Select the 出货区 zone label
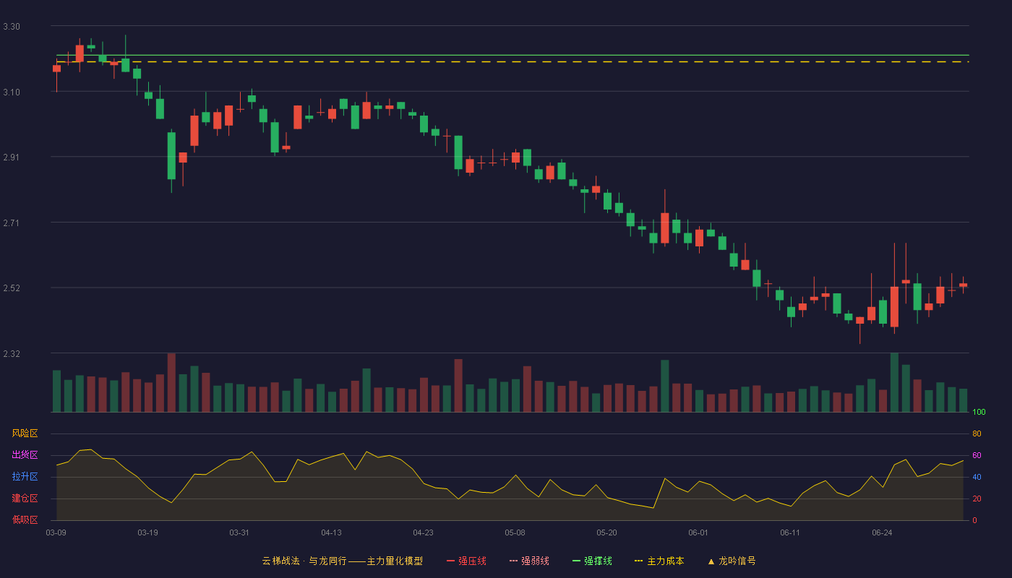Screen dimensions: 1012x578 click(x=25, y=455)
